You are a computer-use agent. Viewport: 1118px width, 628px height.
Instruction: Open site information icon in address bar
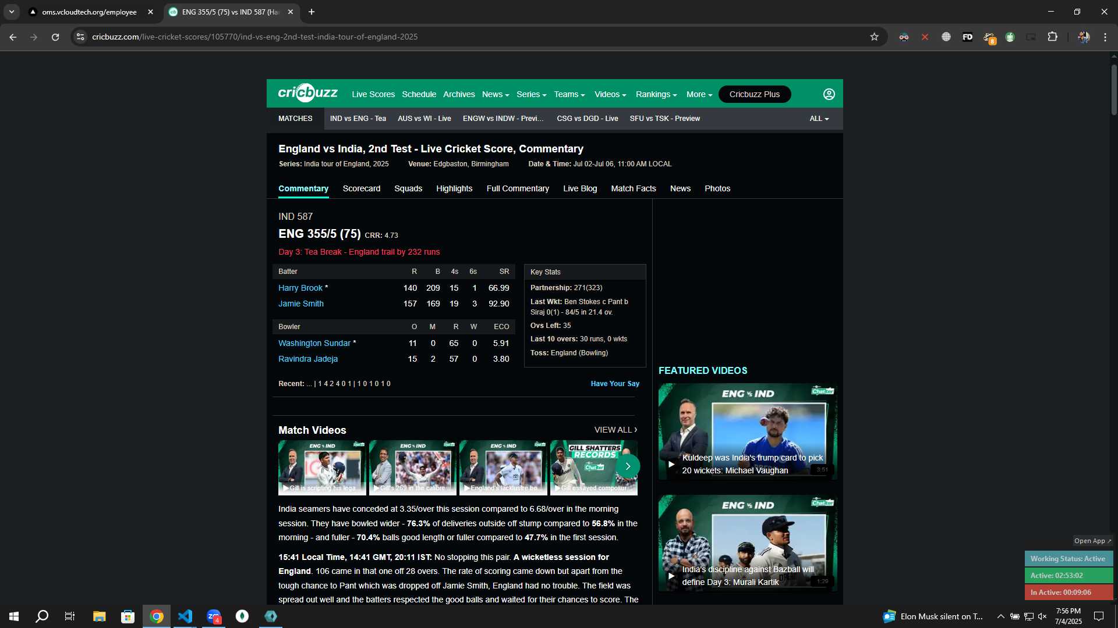(x=80, y=37)
